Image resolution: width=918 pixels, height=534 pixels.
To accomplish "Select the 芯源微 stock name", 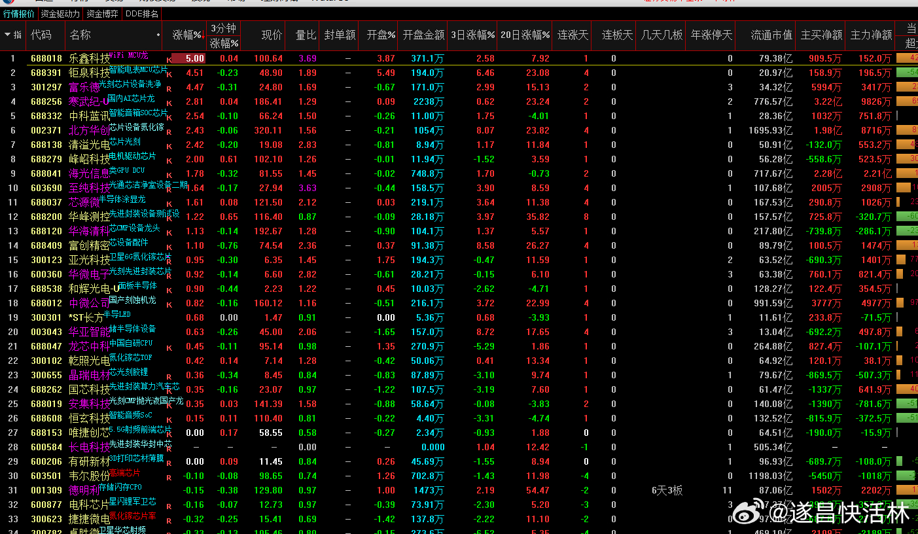I will pyautogui.click(x=84, y=203).
